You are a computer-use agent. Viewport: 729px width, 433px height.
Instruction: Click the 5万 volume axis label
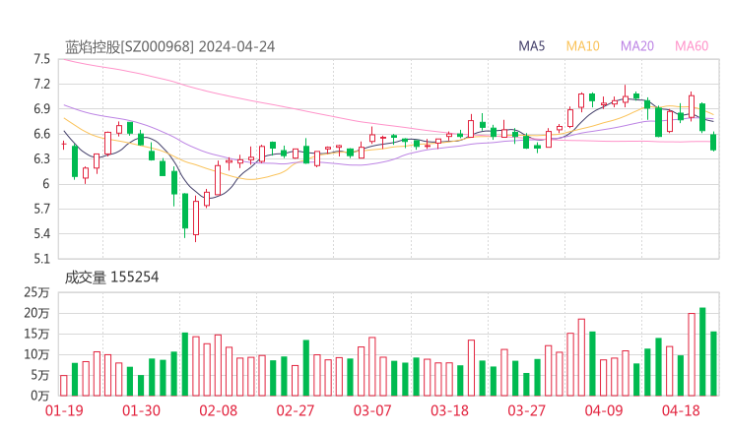(x=39, y=375)
